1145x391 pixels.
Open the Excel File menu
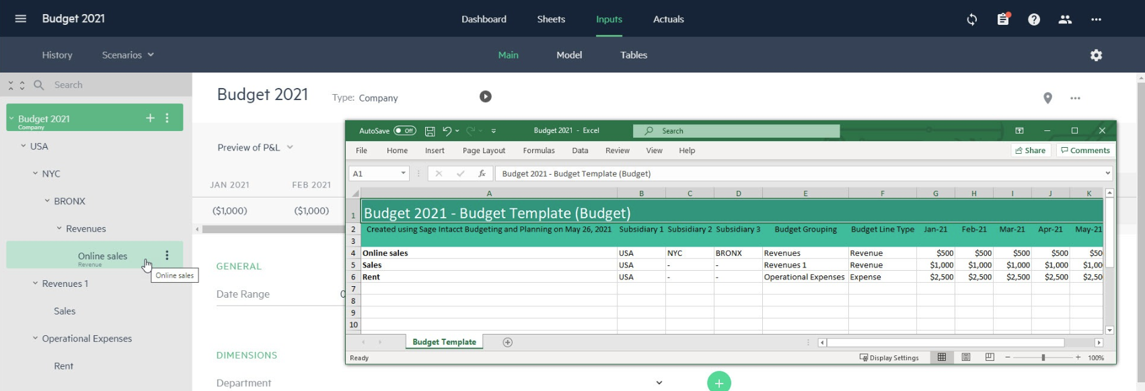point(361,150)
